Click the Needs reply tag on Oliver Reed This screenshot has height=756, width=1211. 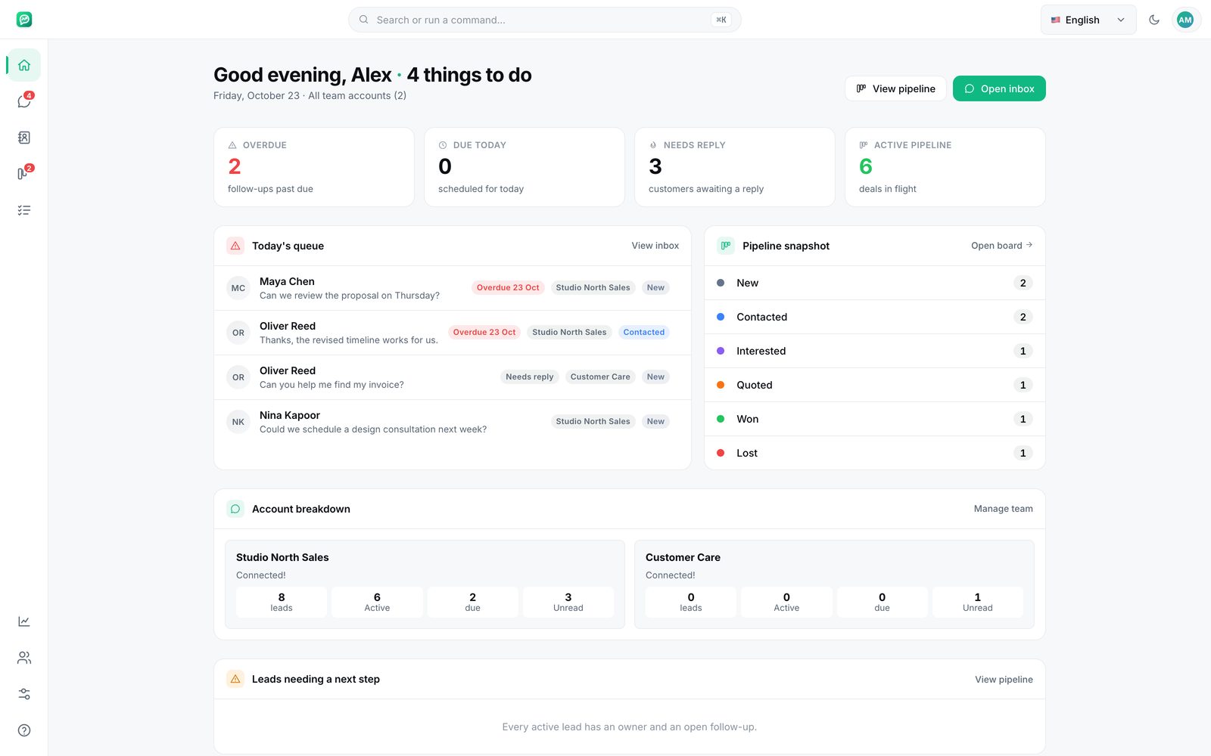point(529,376)
